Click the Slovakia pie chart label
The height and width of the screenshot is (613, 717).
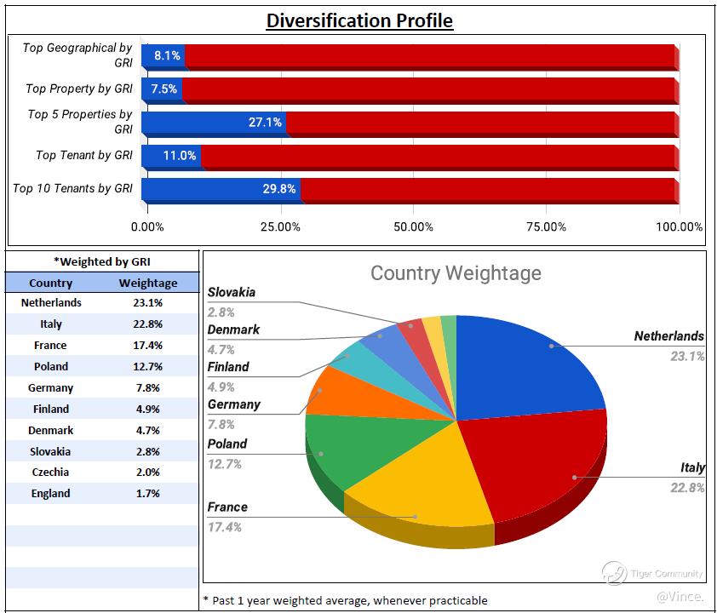[x=232, y=293]
